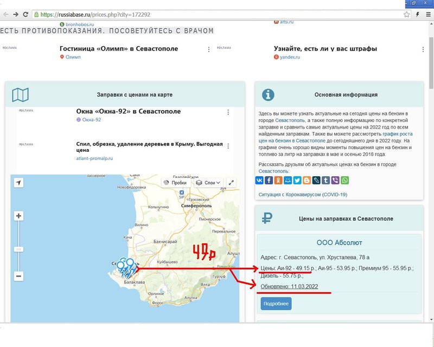Click Балаклава label on the map

134,282
